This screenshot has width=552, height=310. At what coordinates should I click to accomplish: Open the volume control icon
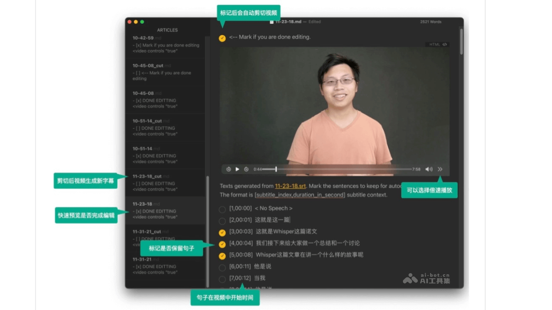(428, 169)
